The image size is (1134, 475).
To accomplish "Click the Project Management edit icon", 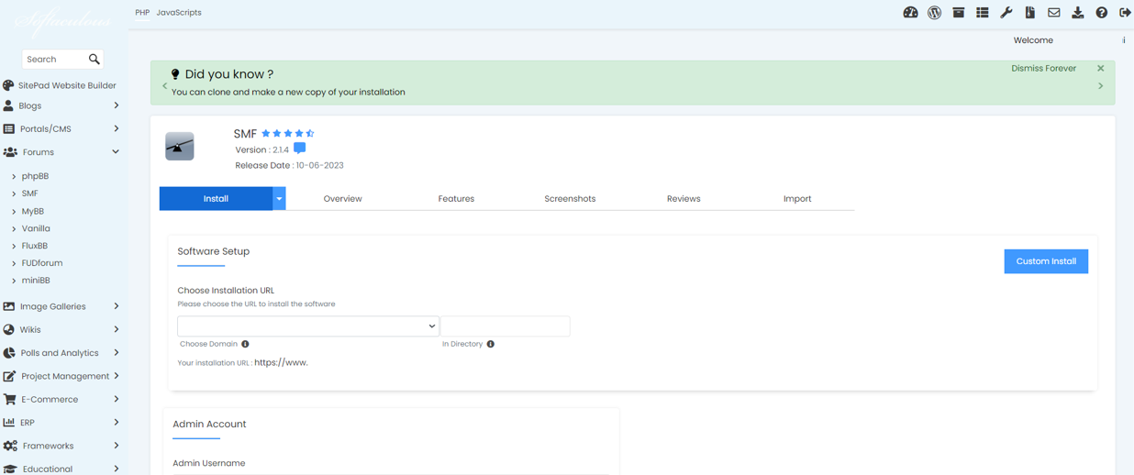I will click(9, 376).
